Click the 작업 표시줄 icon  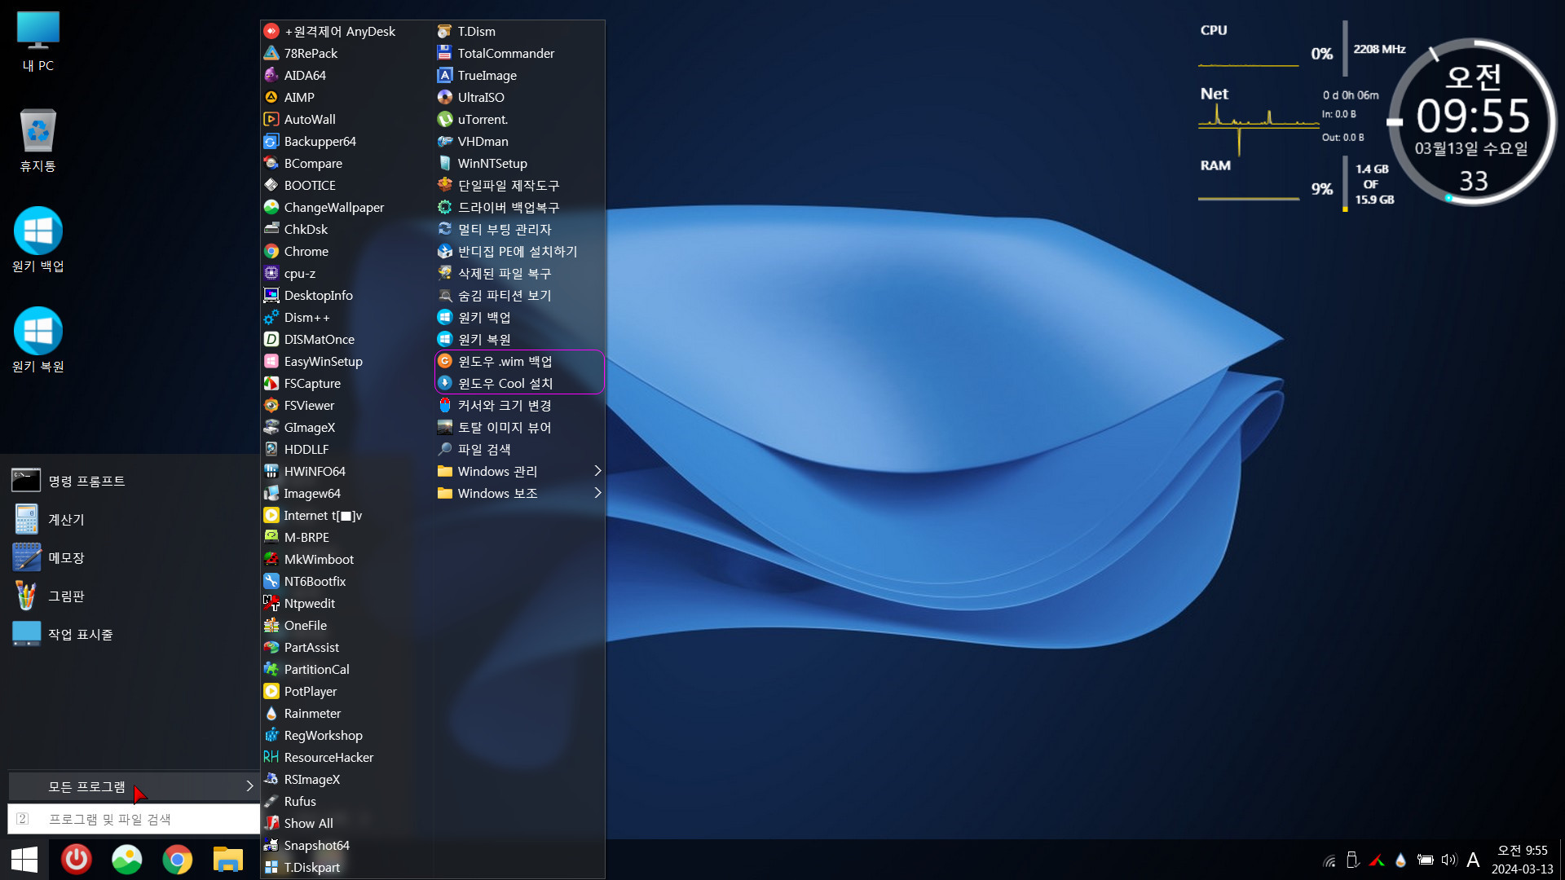(26, 634)
